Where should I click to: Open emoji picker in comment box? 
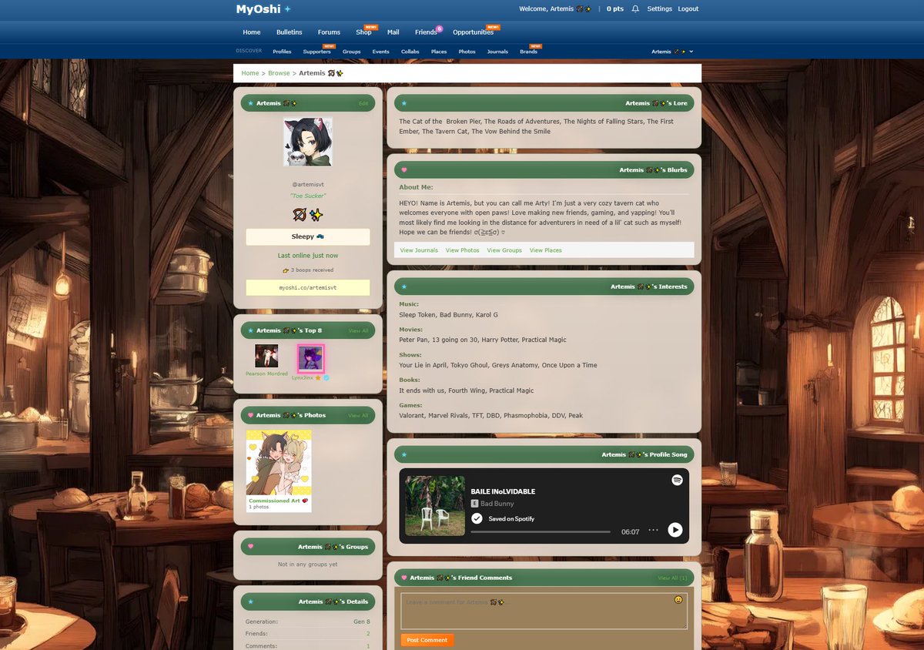(x=678, y=600)
